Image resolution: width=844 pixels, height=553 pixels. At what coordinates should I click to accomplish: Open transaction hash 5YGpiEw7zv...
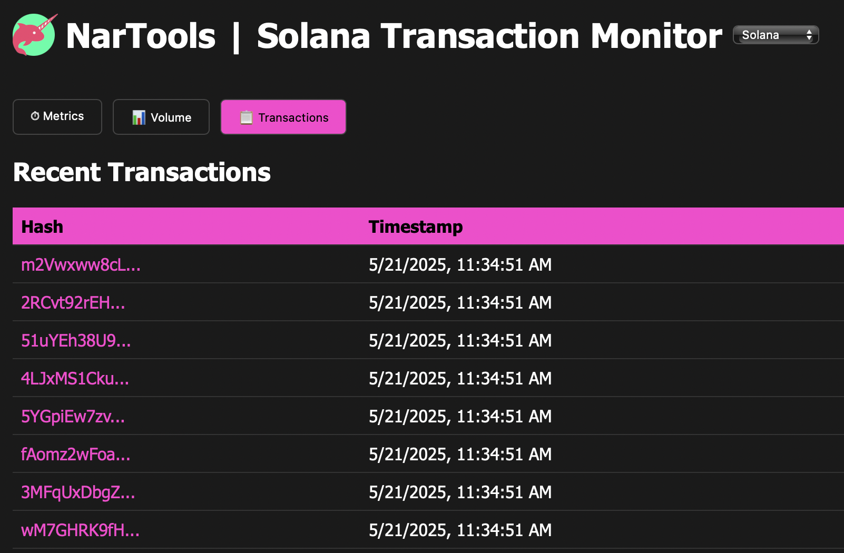coord(73,416)
